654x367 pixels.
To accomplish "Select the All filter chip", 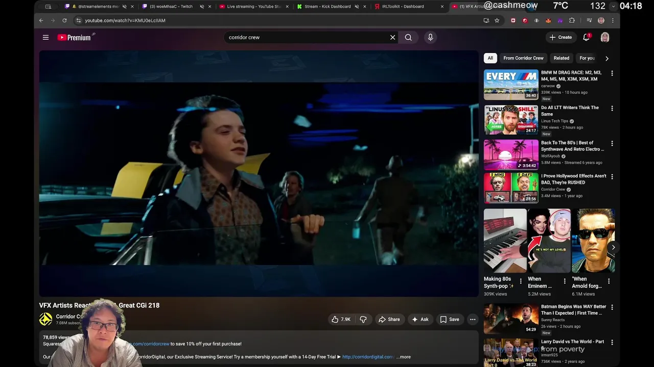I will coord(490,58).
